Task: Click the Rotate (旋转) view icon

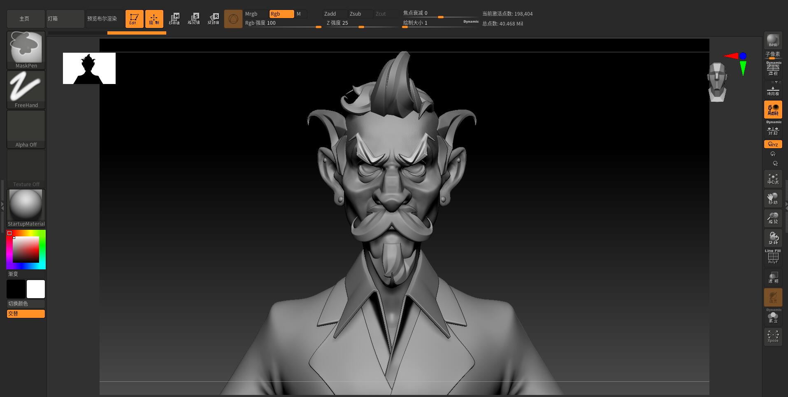Action: click(x=773, y=238)
